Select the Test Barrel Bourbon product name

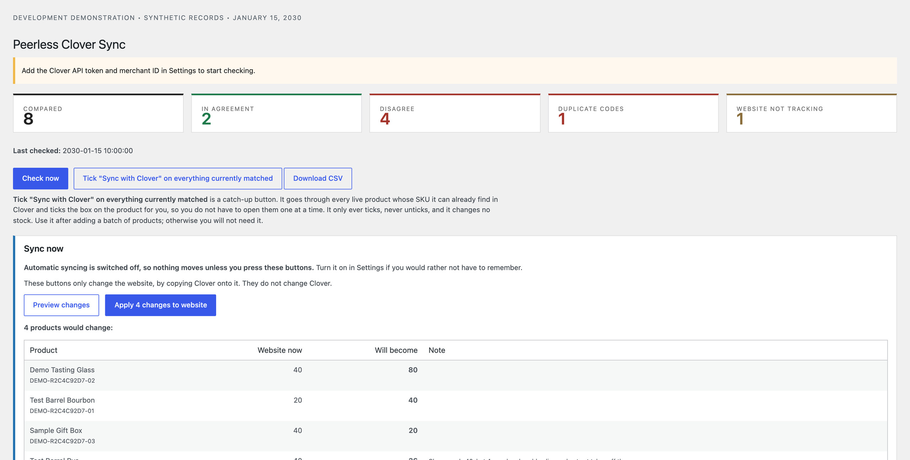62,400
